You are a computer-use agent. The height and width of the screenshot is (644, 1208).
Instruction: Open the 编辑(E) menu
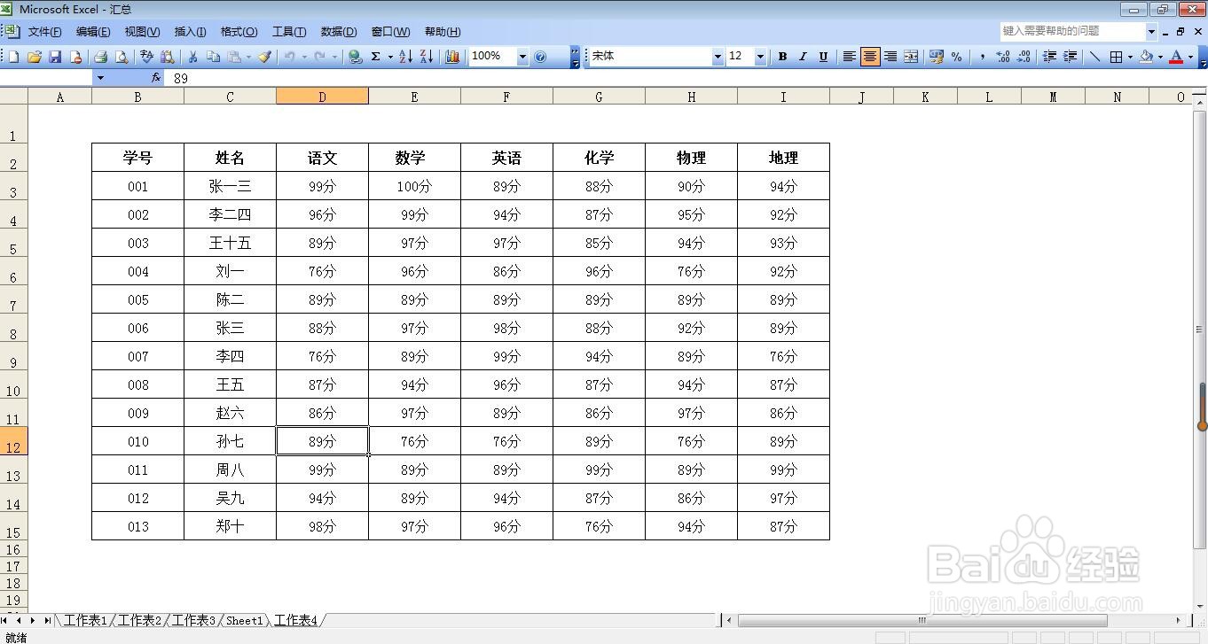93,31
